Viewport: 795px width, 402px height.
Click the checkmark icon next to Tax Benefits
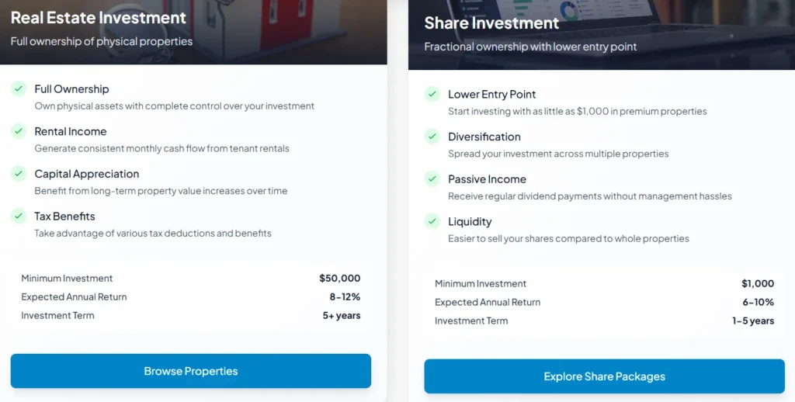[x=19, y=216]
